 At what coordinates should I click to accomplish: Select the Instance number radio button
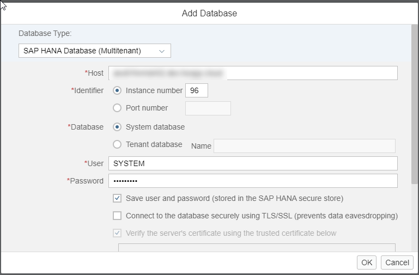(117, 90)
